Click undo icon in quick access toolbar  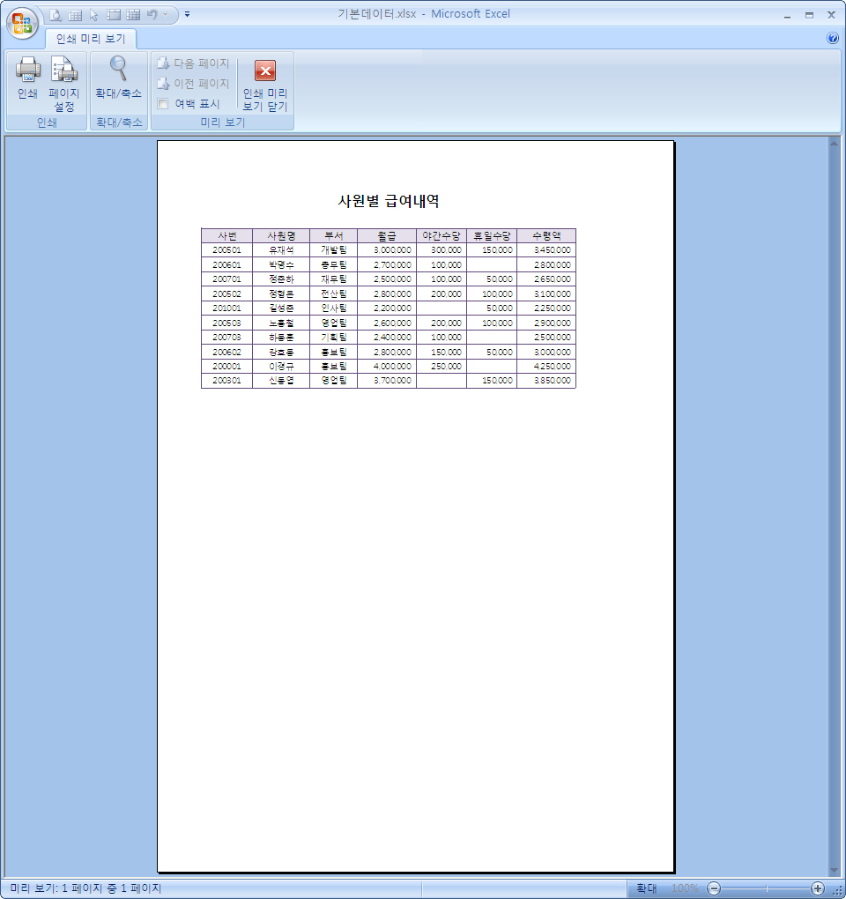pyautogui.click(x=152, y=15)
